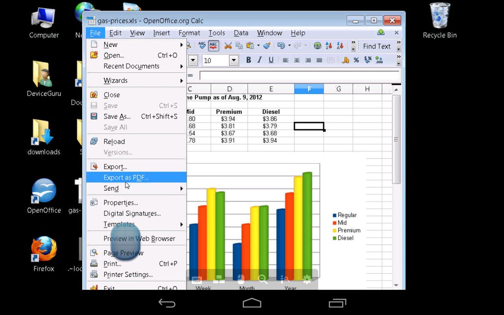Screen dimensions: 504x315
Task: Click the Spellcheck icon in toolbar
Action: pos(202,46)
